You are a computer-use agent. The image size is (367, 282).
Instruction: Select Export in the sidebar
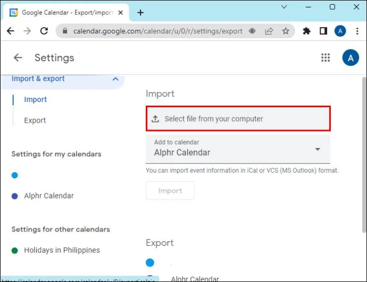35,121
